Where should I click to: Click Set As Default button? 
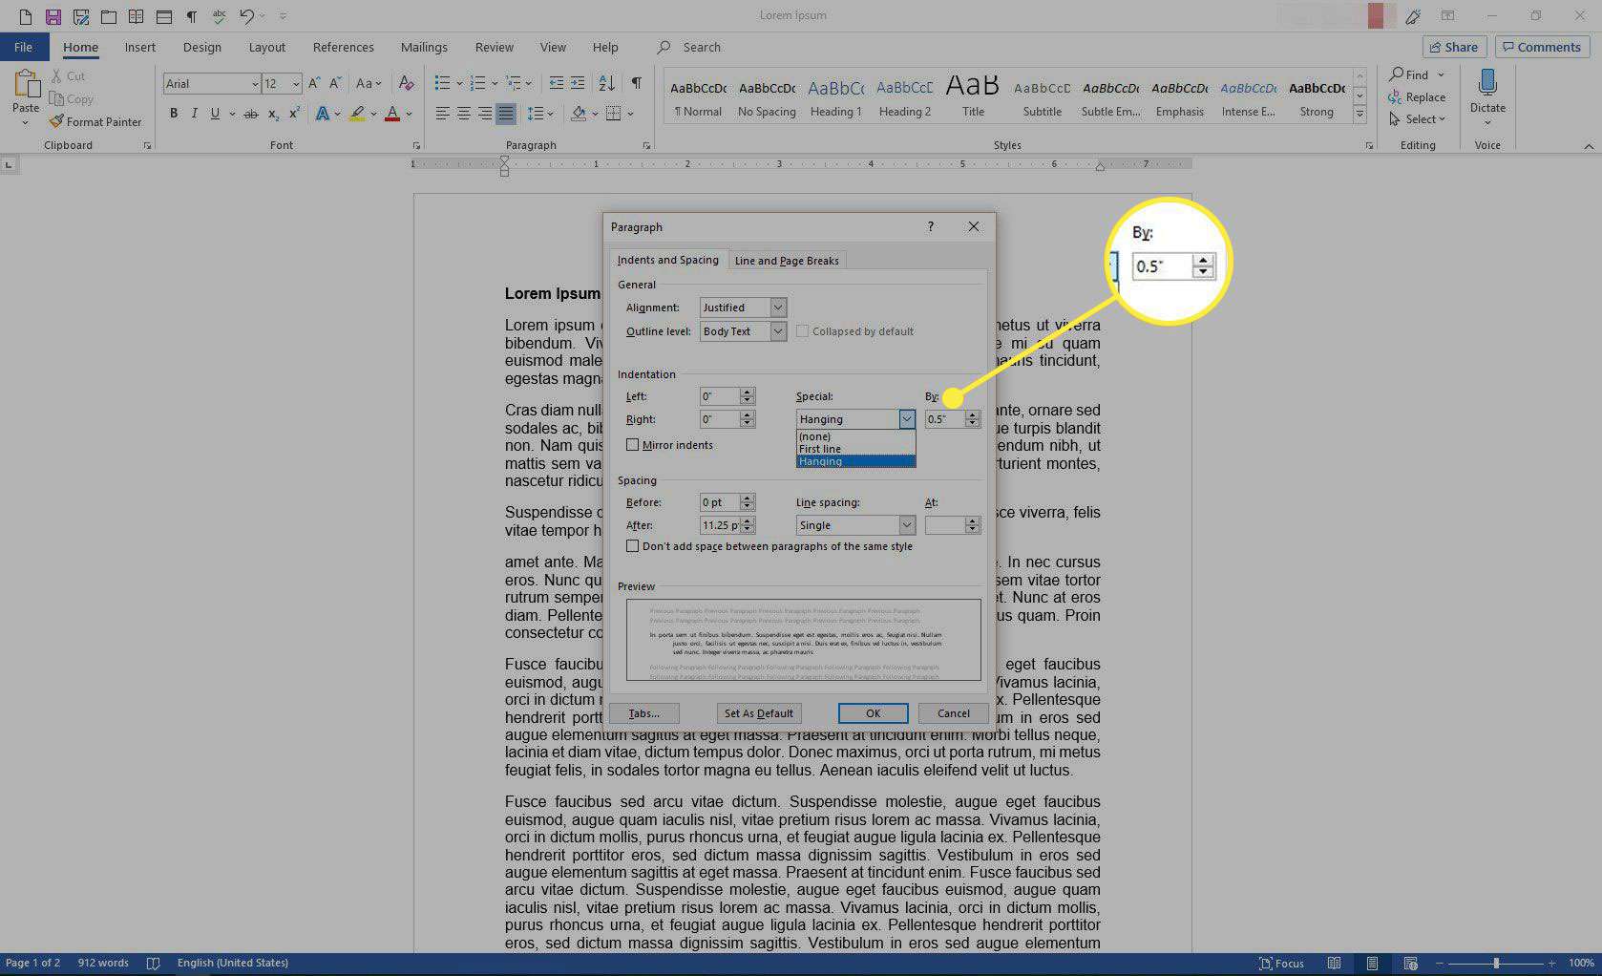[758, 713]
